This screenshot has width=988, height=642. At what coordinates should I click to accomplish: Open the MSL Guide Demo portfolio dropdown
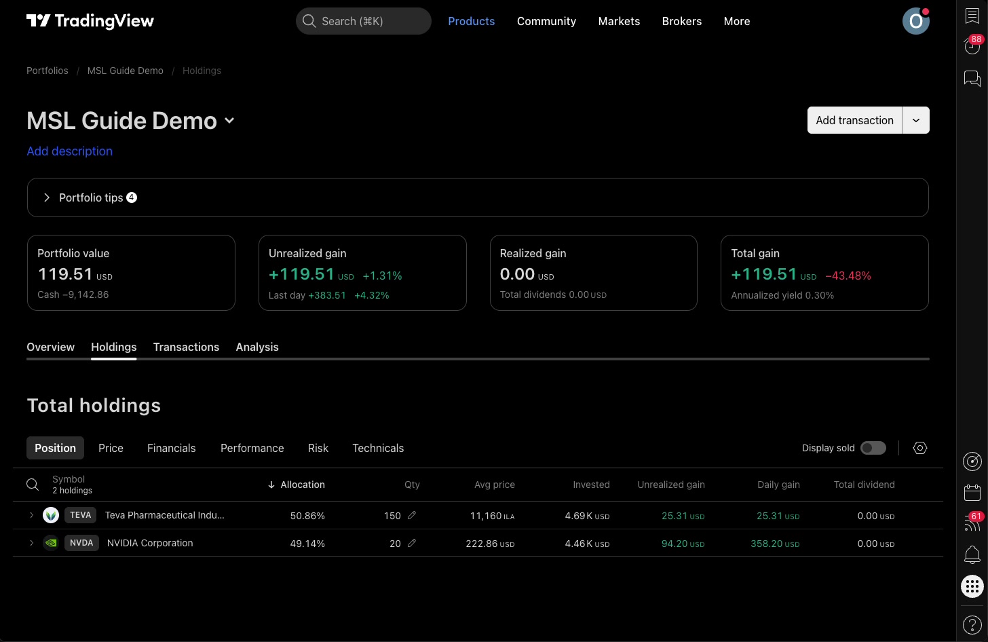(229, 121)
